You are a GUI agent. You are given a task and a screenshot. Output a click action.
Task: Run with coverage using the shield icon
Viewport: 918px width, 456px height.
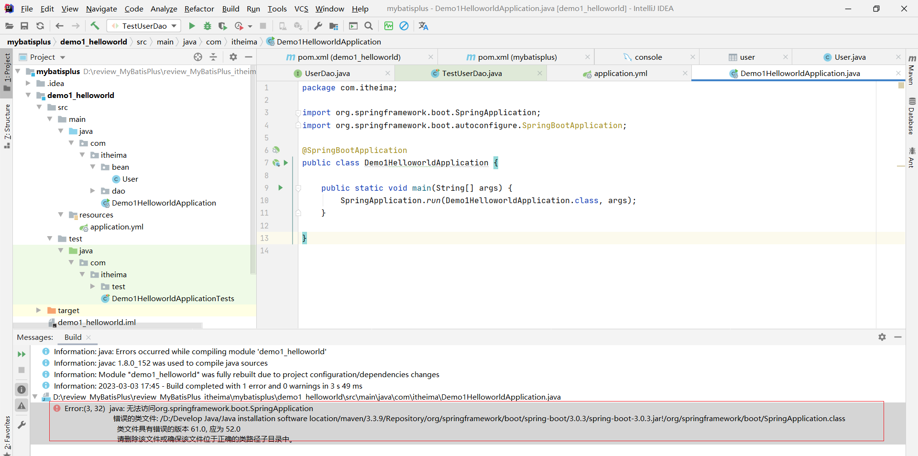pyautogui.click(x=223, y=26)
